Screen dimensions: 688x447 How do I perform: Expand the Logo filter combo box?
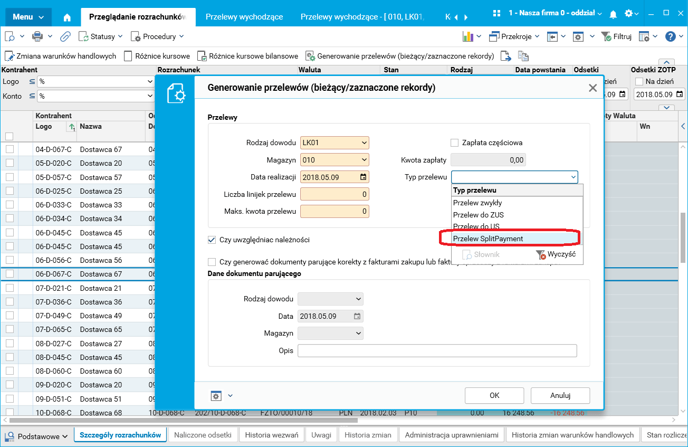click(x=149, y=82)
